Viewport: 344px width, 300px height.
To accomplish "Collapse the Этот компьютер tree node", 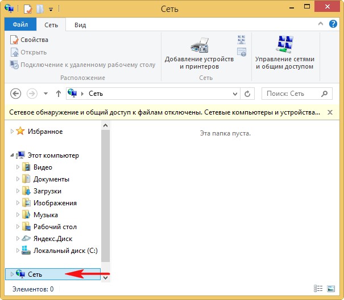I will [13, 155].
